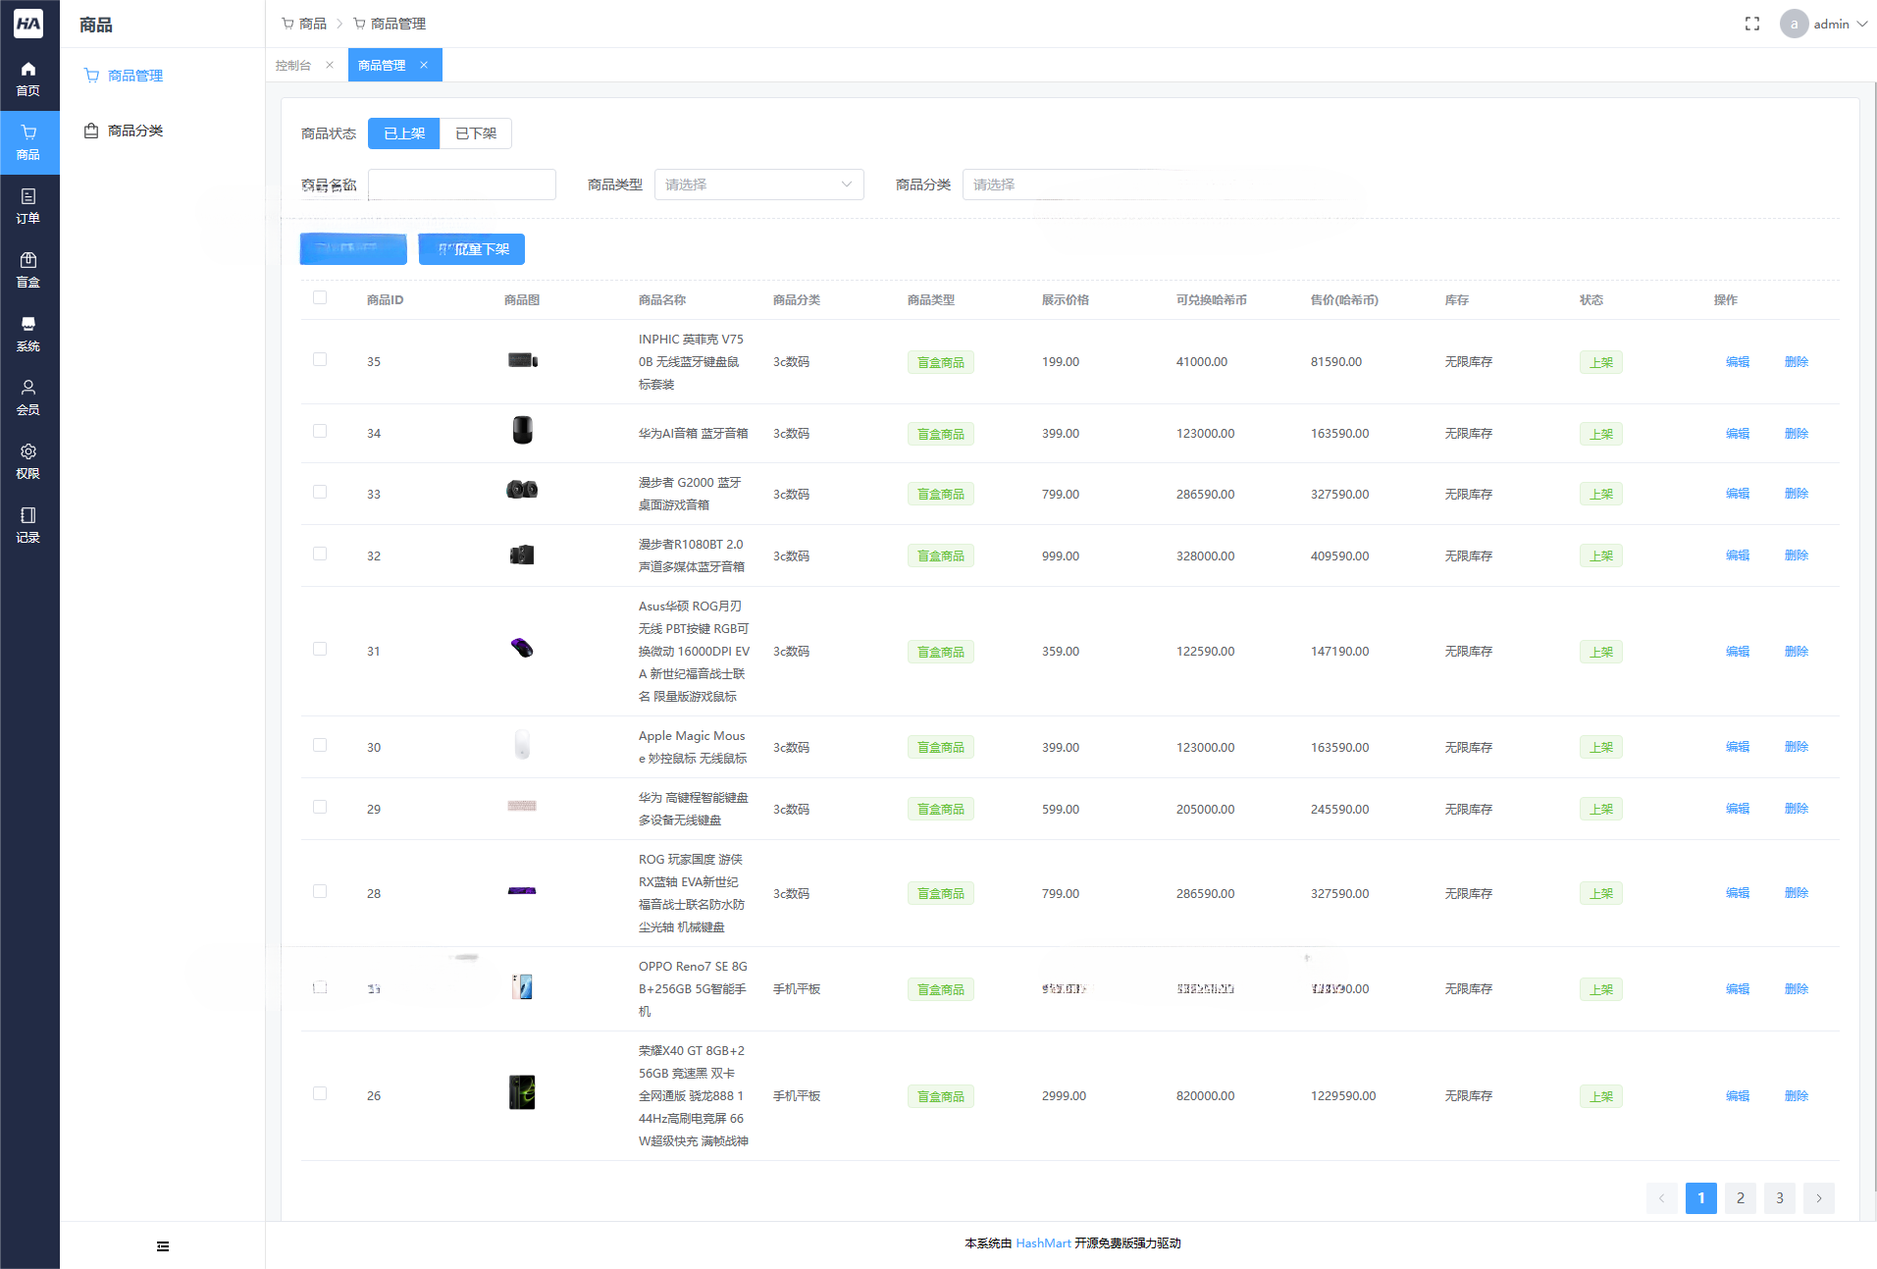This screenshot has width=1877, height=1269.
Task: Open the 系统 system sidebar icon
Action: pyautogui.click(x=28, y=335)
